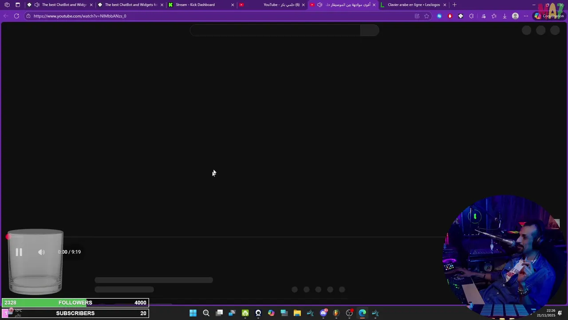The height and width of the screenshot is (320, 568).
Task: Mute the video volume speaker icon
Action: [x=41, y=252]
